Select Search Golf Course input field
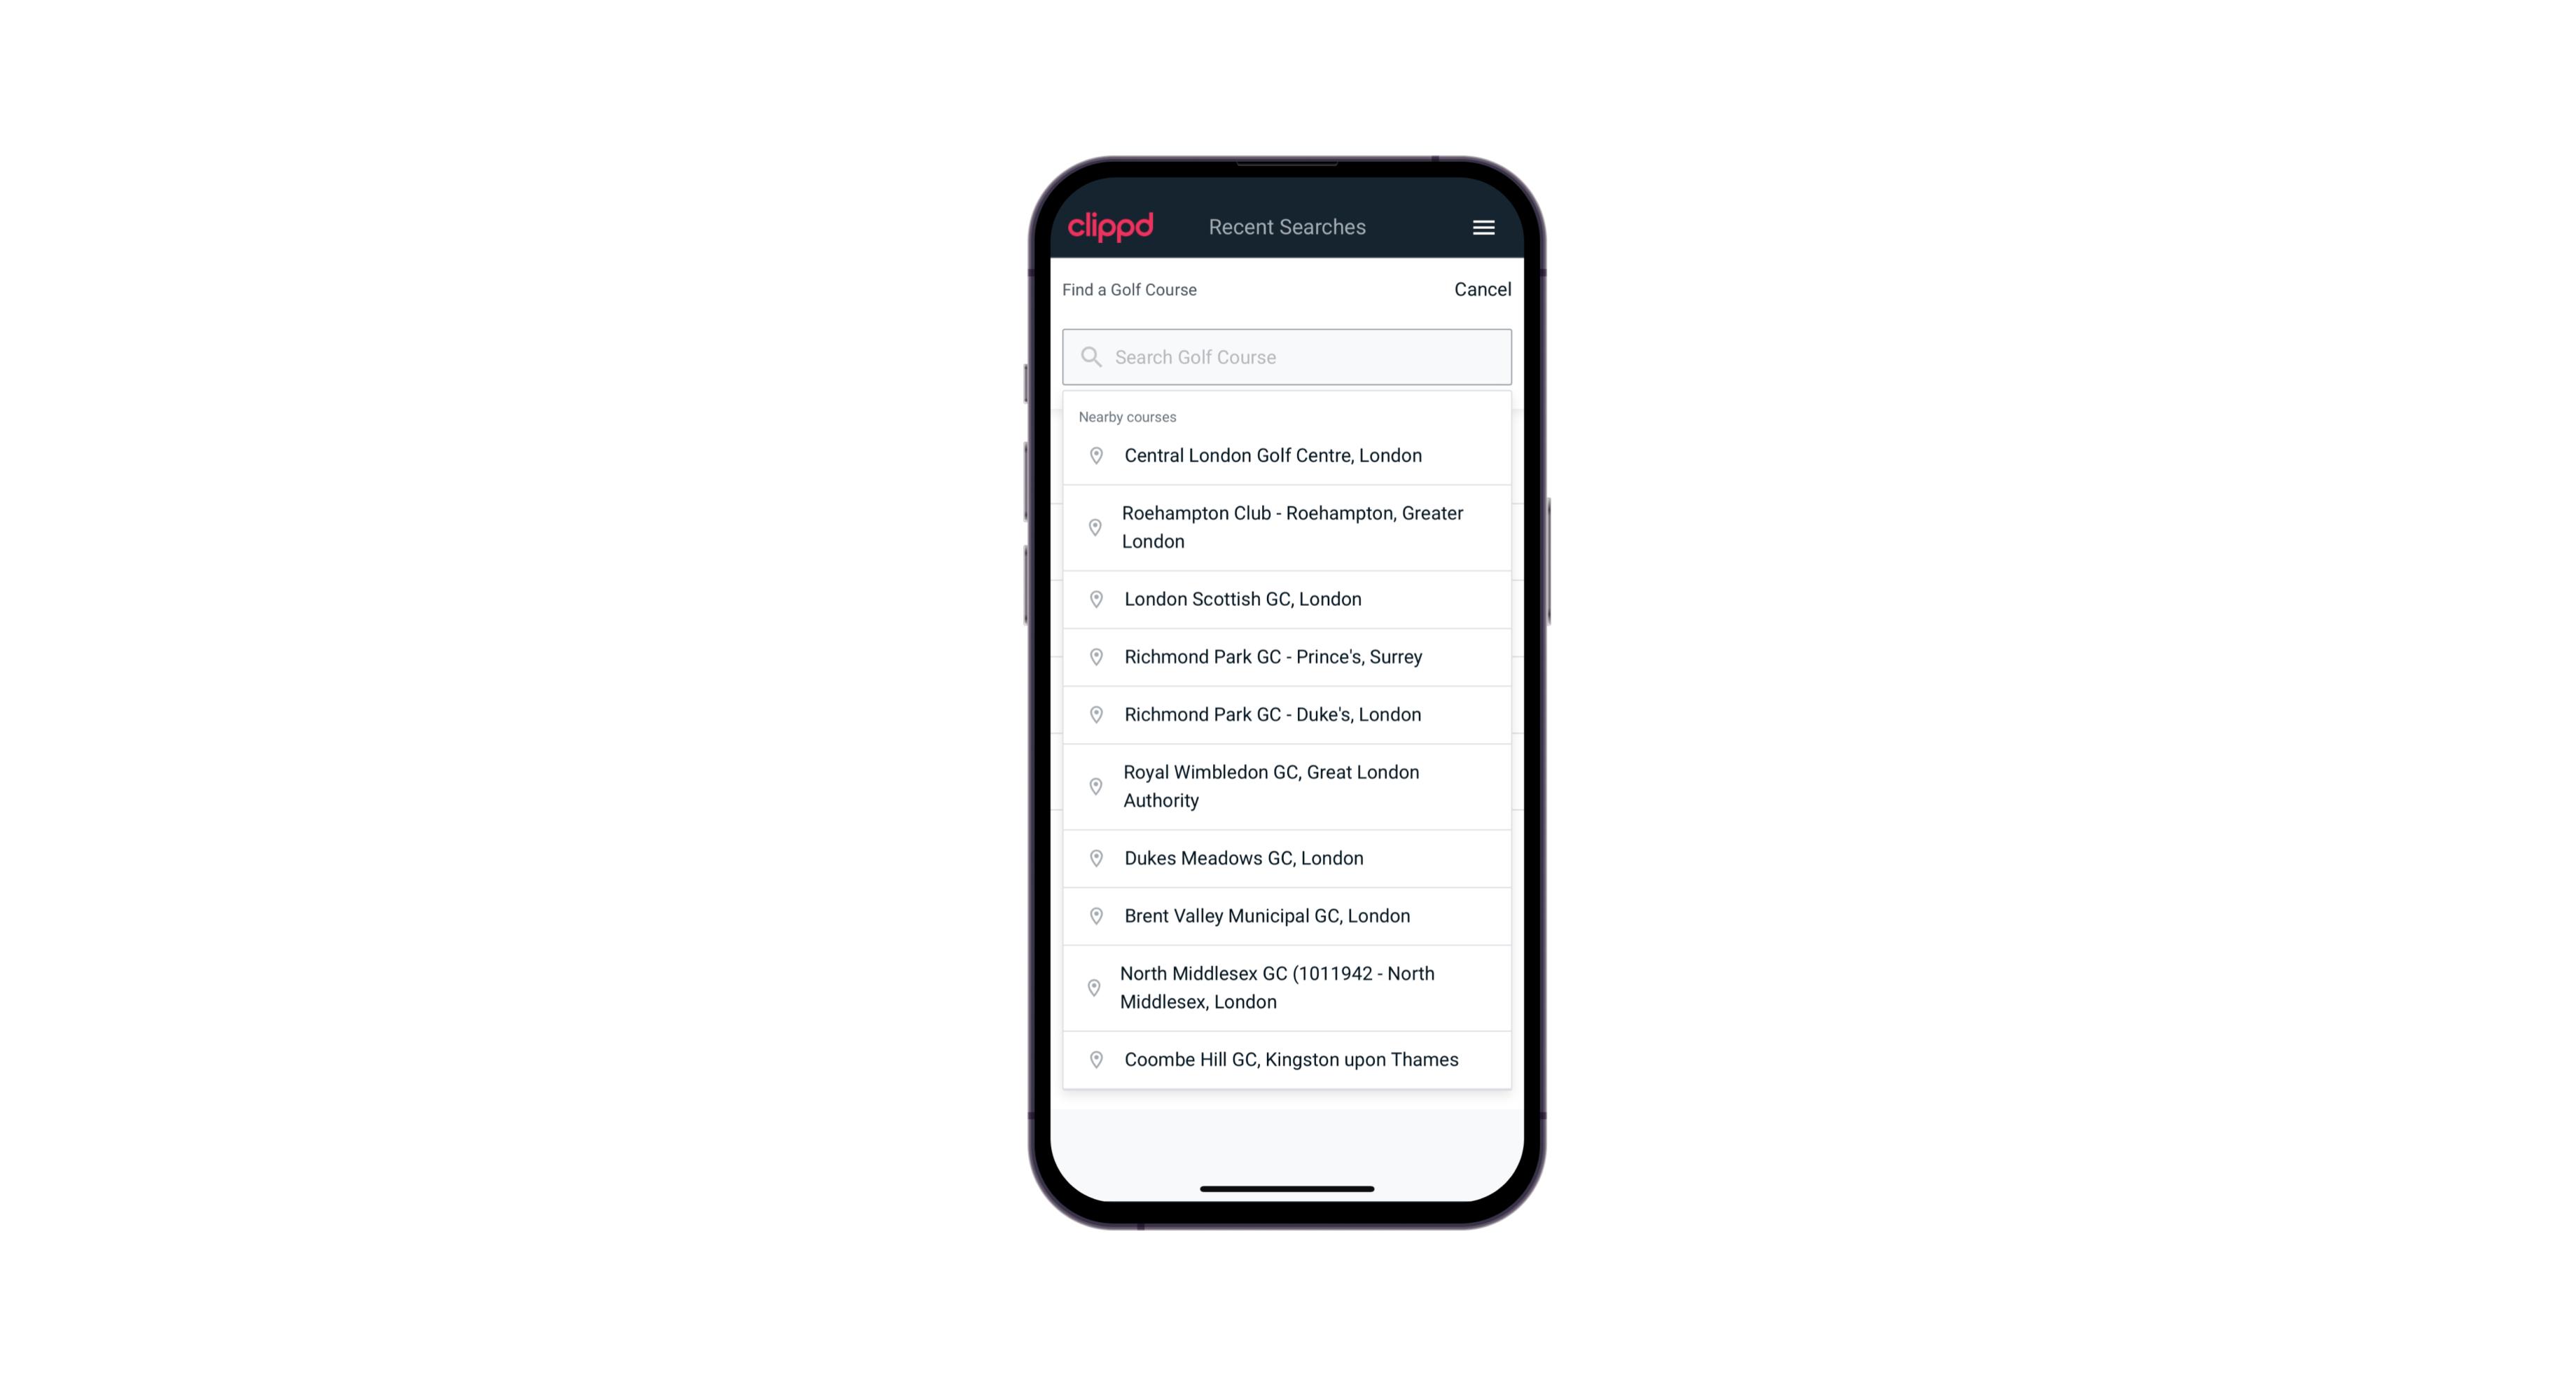2576x1386 pixels. click(1287, 356)
